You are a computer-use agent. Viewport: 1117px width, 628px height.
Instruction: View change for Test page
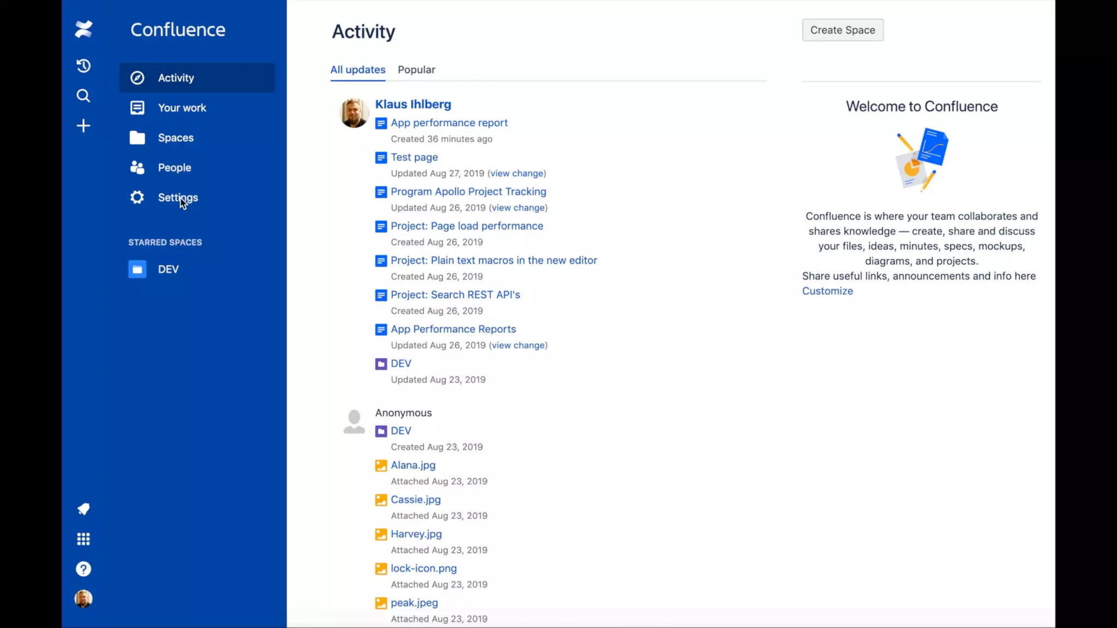pyautogui.click(x=517, y=173)
